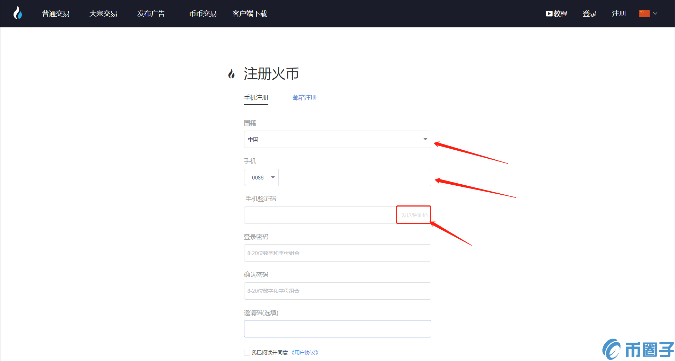
Task: Click 注册 in the top navigation
Action: click(x=619, y=14)
